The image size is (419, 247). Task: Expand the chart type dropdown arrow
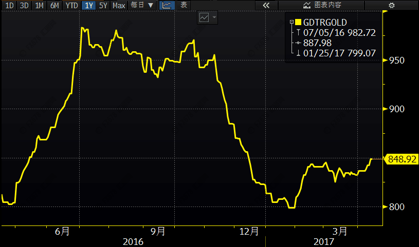click(214, 17)
